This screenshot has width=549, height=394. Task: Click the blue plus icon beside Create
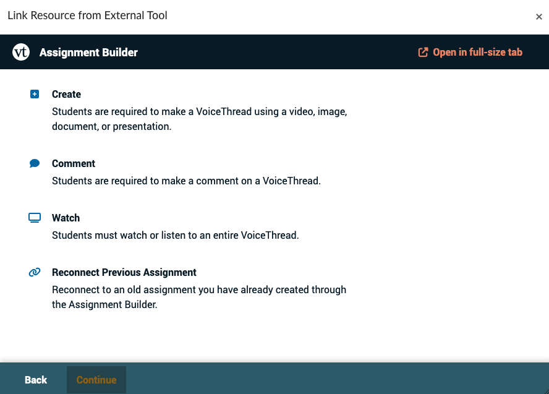[35, 94]
